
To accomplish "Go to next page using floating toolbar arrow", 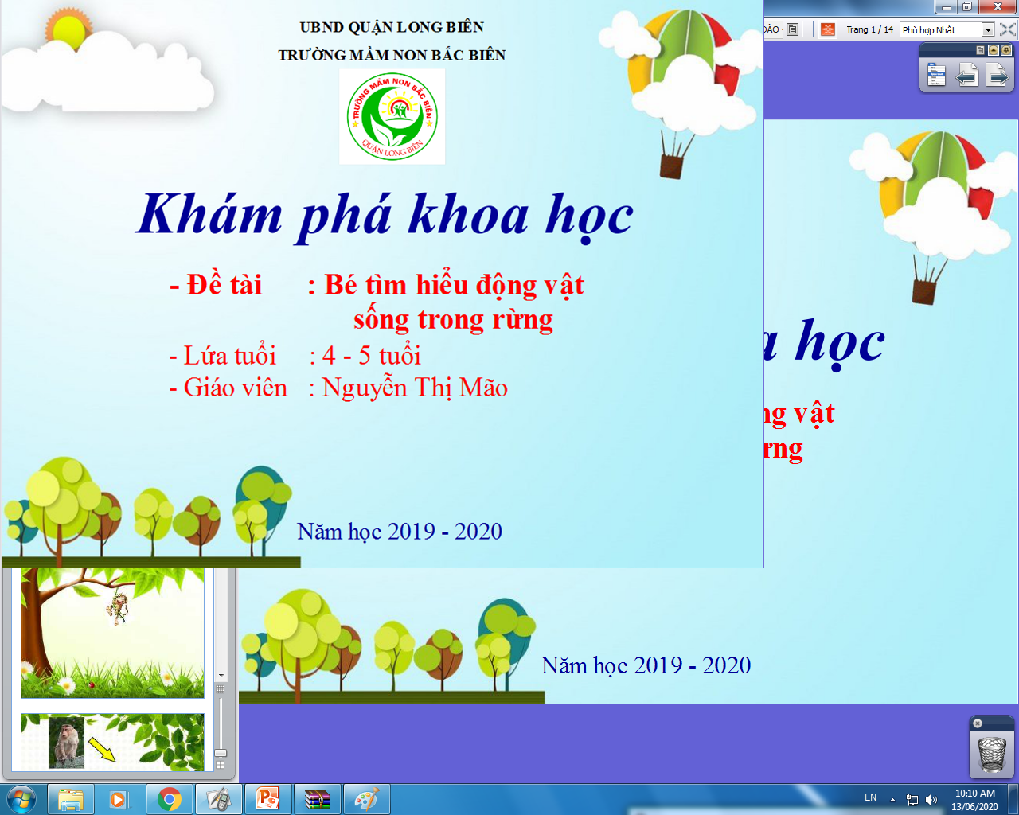I will pyautogui.click(x=997, y=76).
